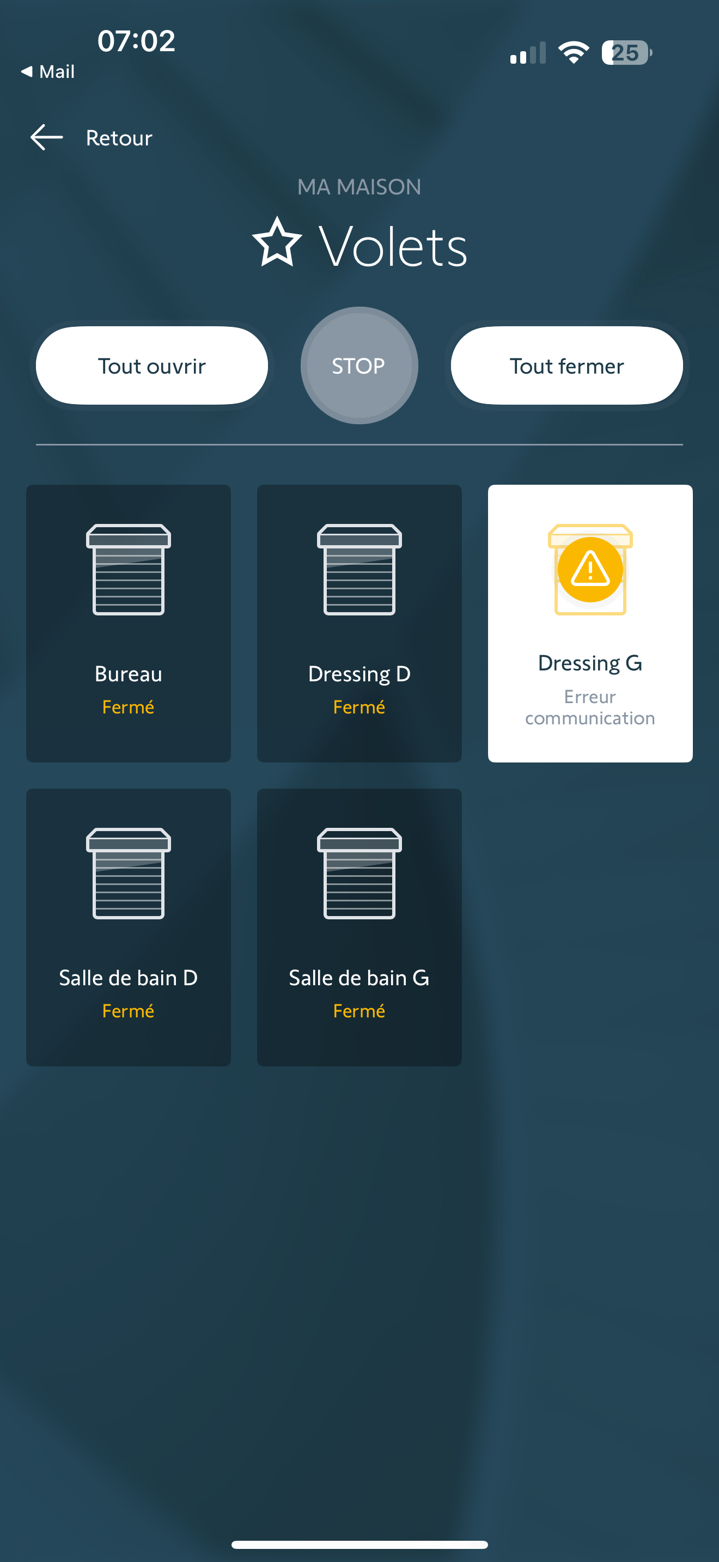Tap the yellow warning icon on Dressing G
Screen dimensions: 719x1562
click(x=590, y=569)
